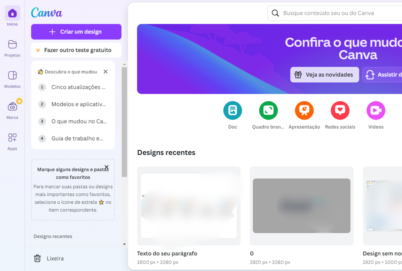
Task: Click the sidebar scrollbar up arrow
Action: click(x=124, y=64)
